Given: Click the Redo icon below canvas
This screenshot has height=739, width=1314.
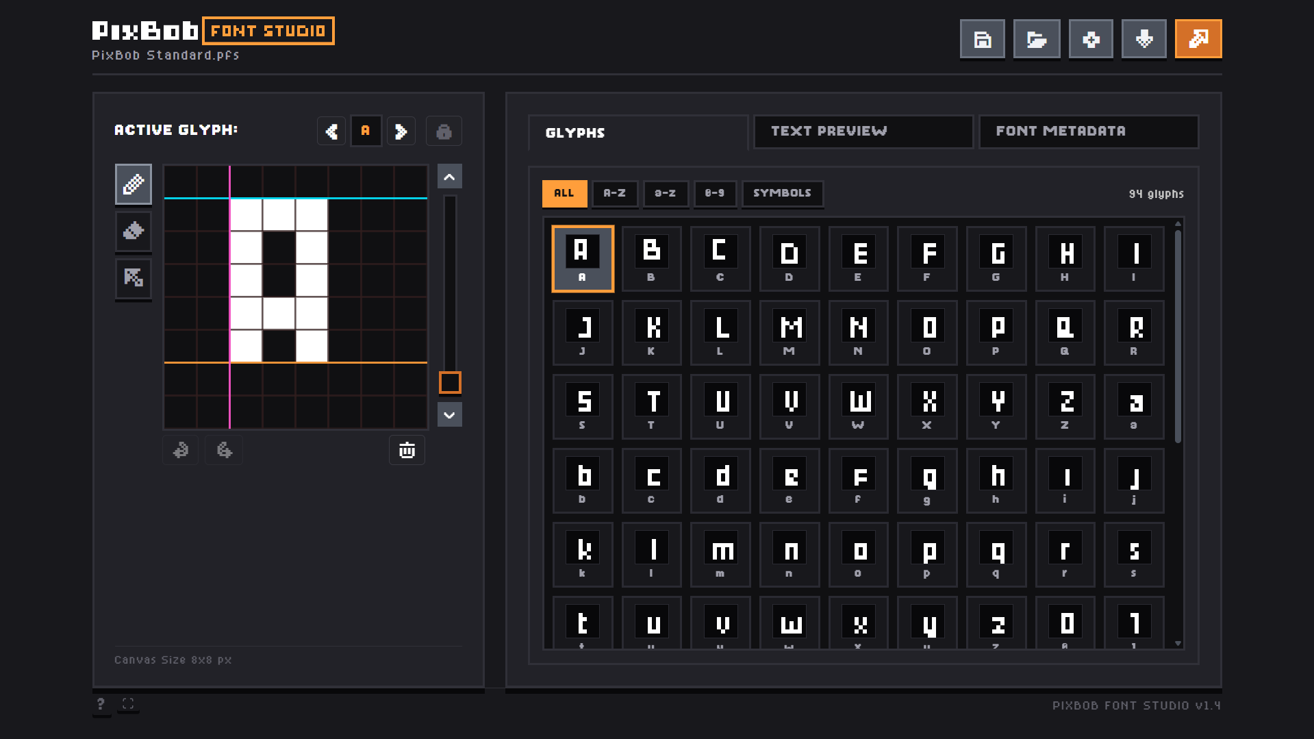Looking at the screenshot, I should pos(225,450).
